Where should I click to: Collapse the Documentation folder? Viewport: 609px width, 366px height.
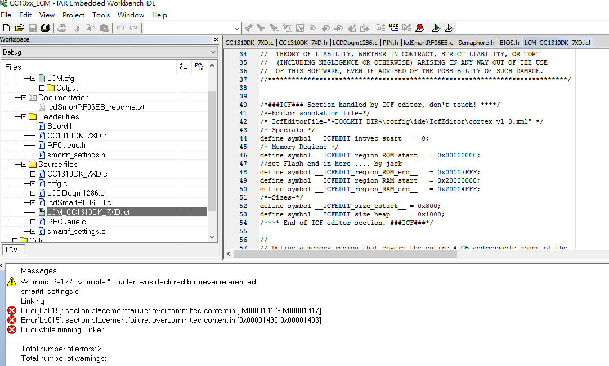(24, 98)
